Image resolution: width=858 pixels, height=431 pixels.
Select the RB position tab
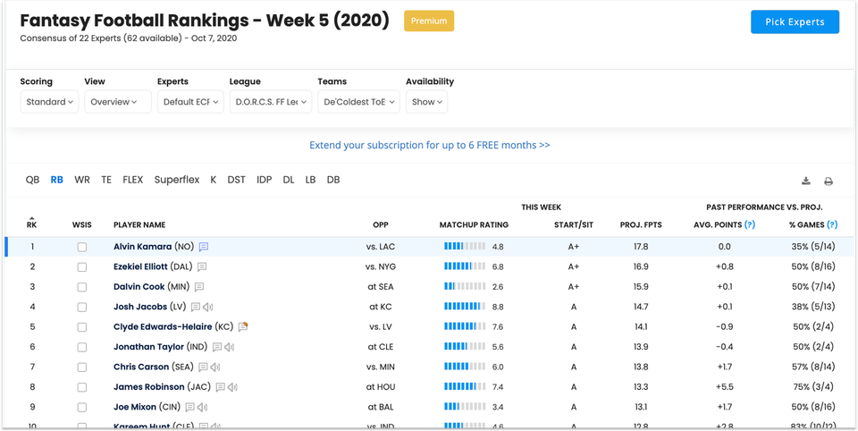(57, 180)
